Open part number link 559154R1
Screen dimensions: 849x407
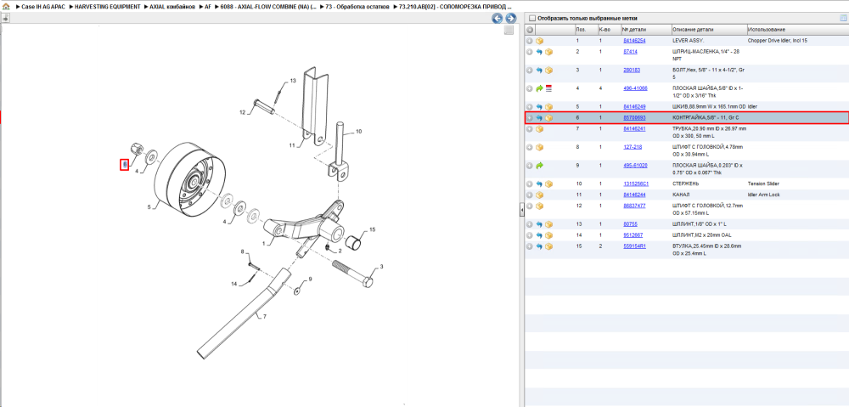pyautogui.click(x=636, y=246)
